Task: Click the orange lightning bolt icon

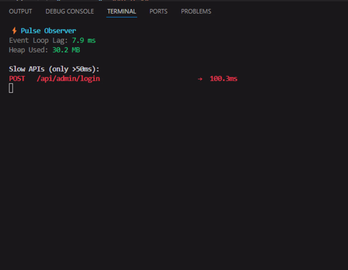Action: 14,31
